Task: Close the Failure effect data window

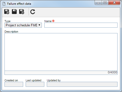Action: pos(114,2)
